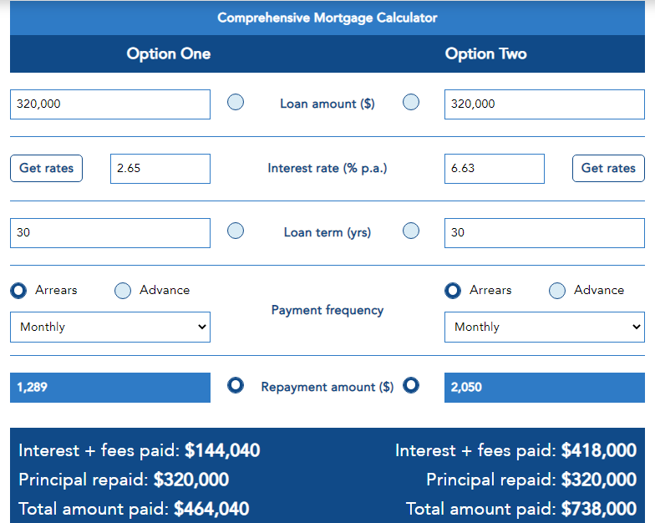This screenshot has height=523, width=655.
Task: Open Option One Monthly frequency dropdown
Action: click(x=110, y=327)
